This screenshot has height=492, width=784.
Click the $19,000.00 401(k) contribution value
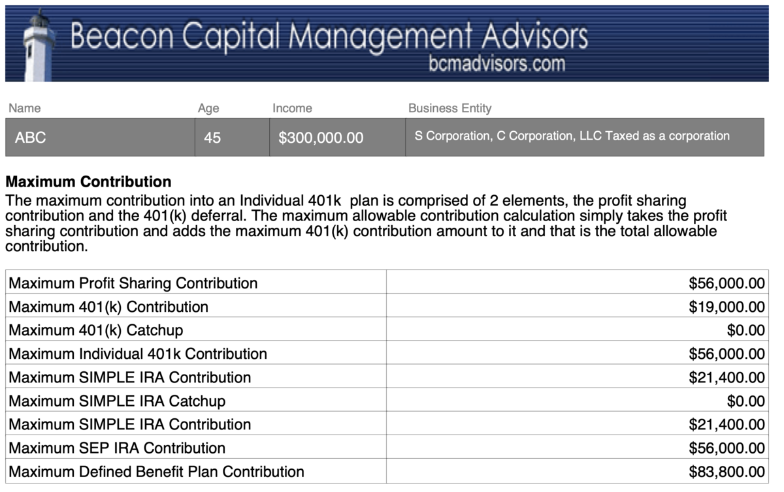[x=727, y=307]
